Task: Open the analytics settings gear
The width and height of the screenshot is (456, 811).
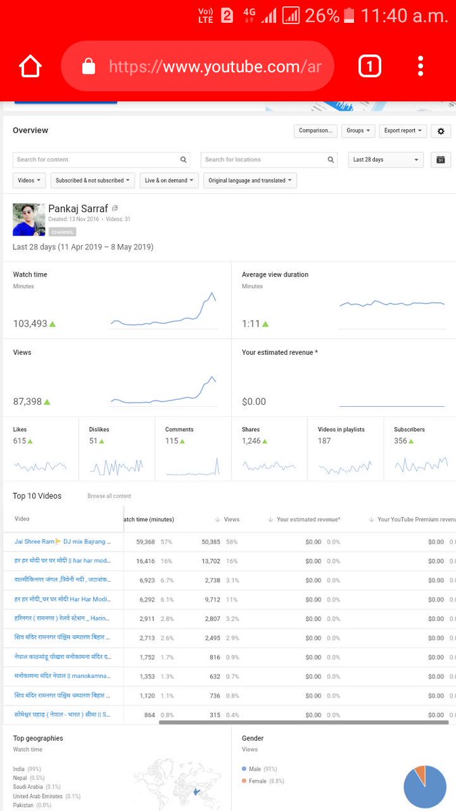Action: click(x=441, y=131)
